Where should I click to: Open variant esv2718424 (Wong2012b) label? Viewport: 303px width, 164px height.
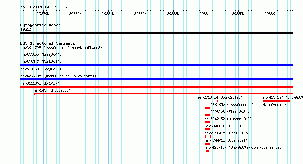tap(220, 97)
